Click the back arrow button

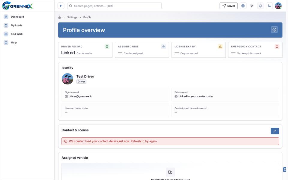(61, 6)
